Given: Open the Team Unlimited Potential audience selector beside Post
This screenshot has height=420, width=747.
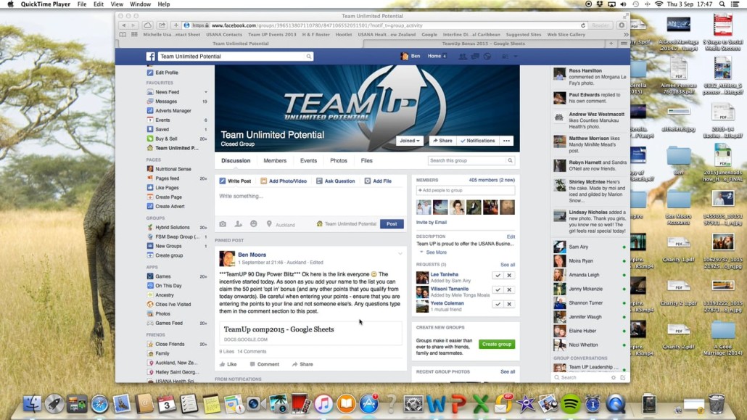Looking at the screenshot, I should click(x=347, y=224).
